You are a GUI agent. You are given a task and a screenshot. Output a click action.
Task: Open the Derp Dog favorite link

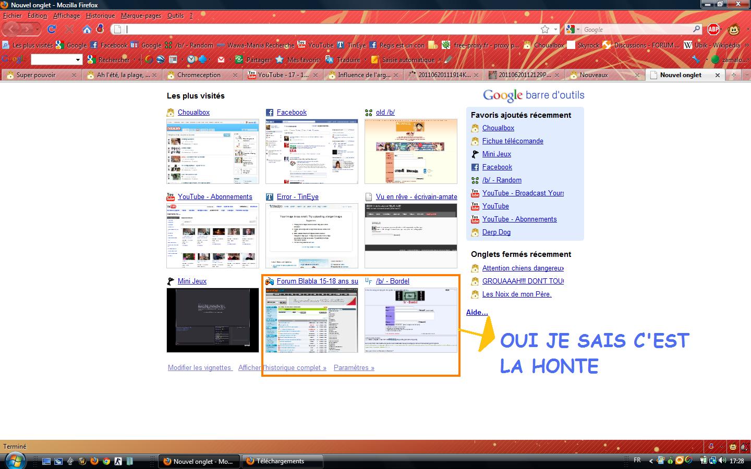496,232
